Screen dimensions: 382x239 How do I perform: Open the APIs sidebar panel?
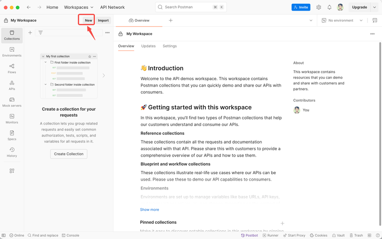(12, 86)
